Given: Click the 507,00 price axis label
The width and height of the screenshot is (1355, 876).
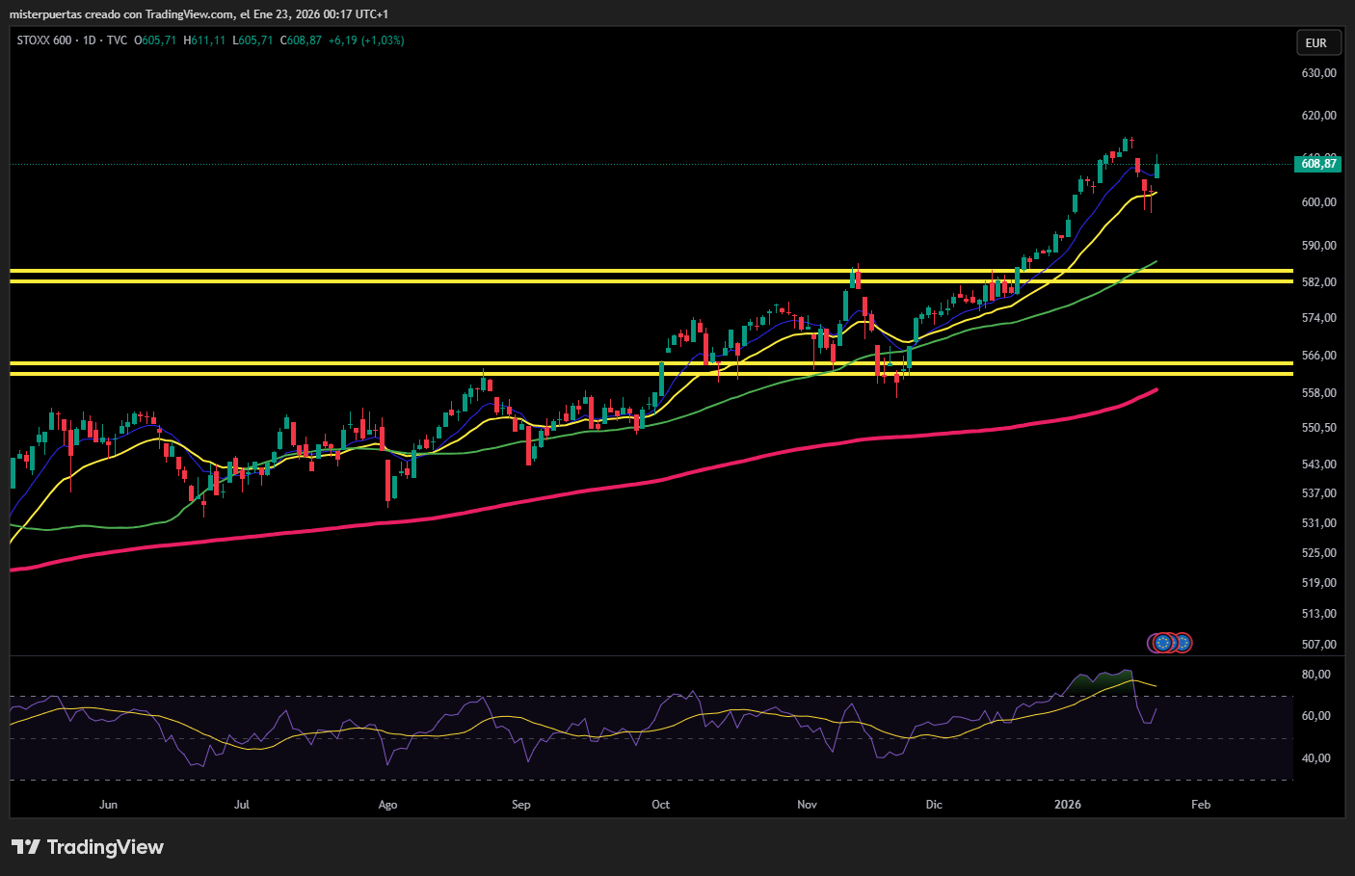Looking at the screenshot, I should pos(1318,645).
